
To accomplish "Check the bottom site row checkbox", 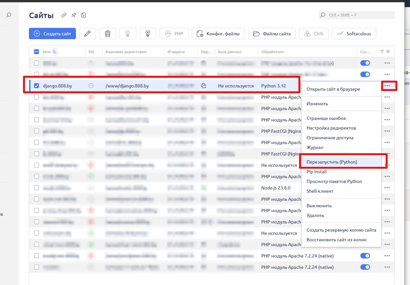I will 36,267.
